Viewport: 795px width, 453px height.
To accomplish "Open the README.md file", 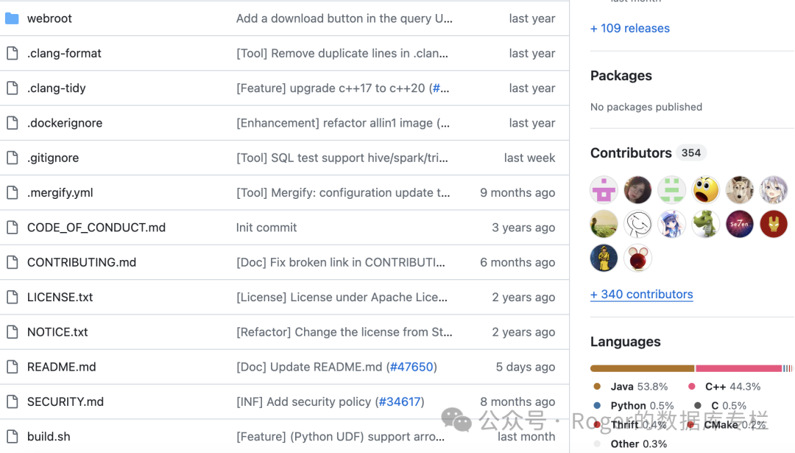I will [62, 367].
